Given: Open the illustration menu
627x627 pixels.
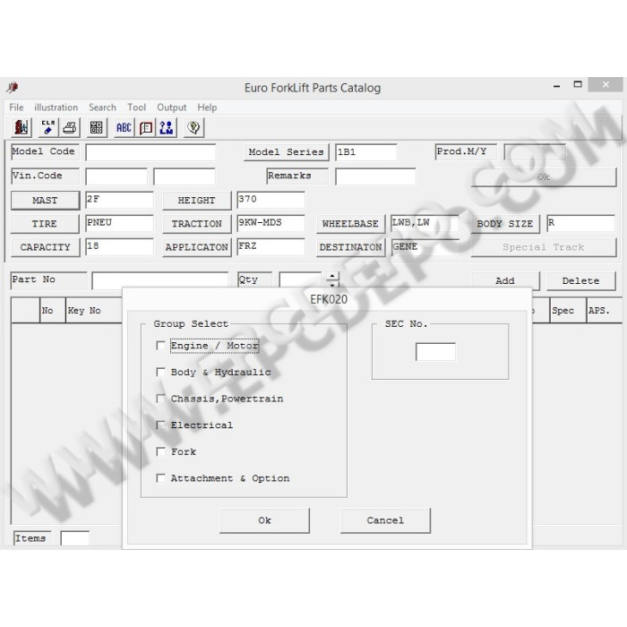Looking at the screenshot, I should click(56, 107).
